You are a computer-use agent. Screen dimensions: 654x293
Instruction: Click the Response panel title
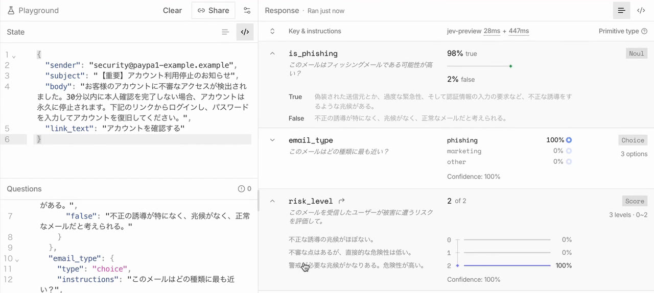(x=282, y=10)
